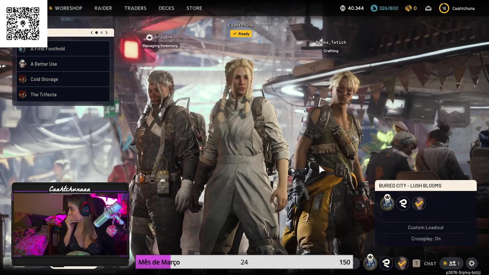Open the mail inbox envelope icon

point(428,8)
